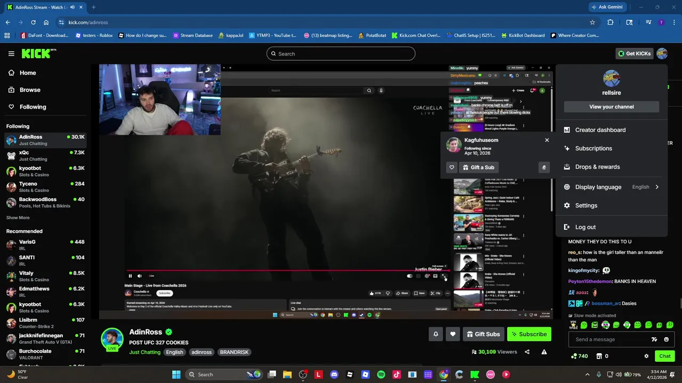This screenshot has height=383, width=682.
Task: Click the green Chat send button
Action: tap(664, 356)
